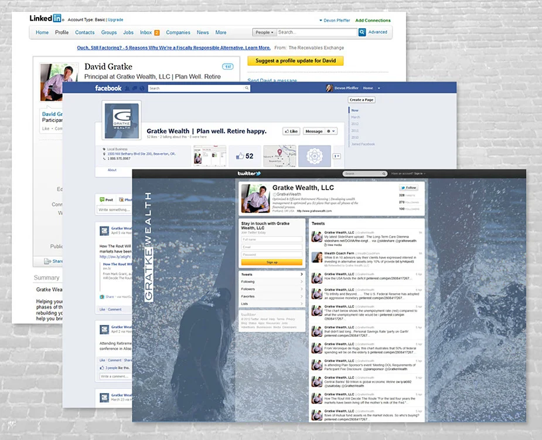Click the LinkedIn Search text field
Viewport: 542px width, 440px height.
click(x=317, y=32)
